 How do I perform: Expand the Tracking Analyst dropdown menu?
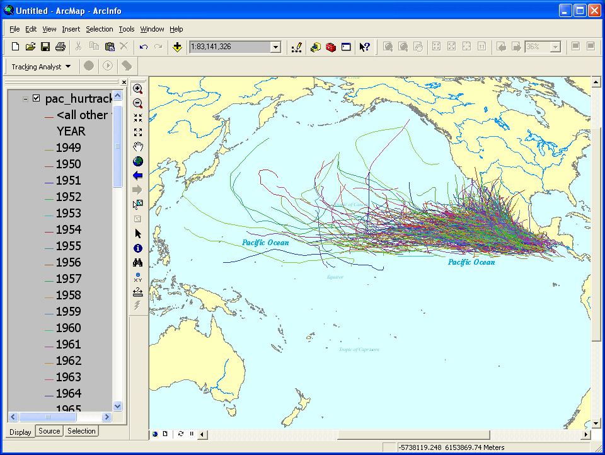coord(68,66)
